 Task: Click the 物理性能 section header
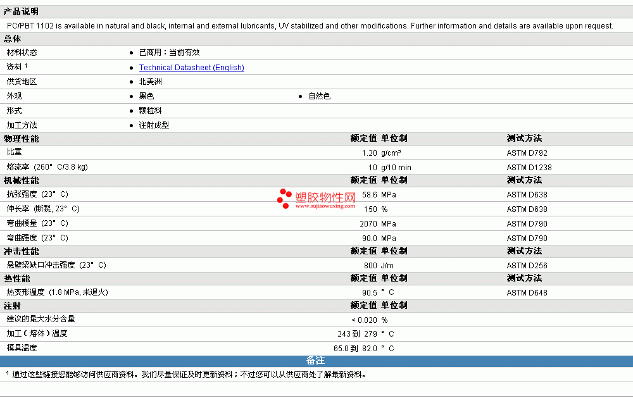click(21, 139)
